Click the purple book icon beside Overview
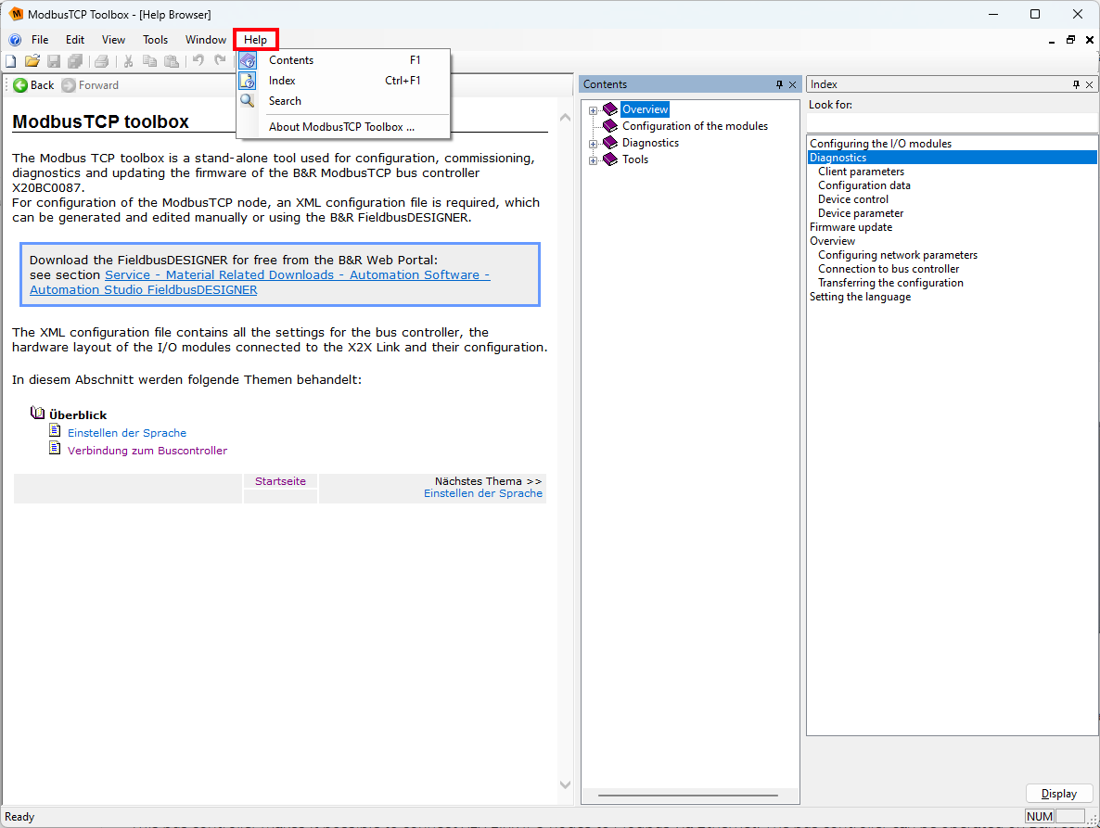This screenshot has height=828, width=1100. click(610, 108)
